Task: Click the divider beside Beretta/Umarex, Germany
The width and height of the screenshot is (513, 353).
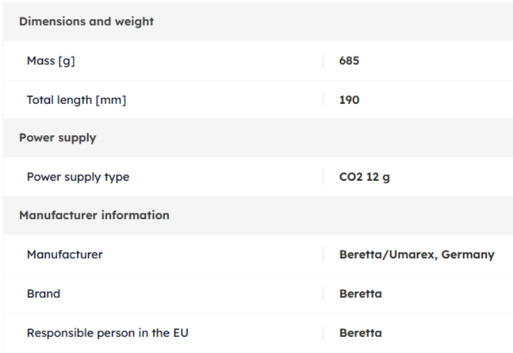Action: click(323, 254)
